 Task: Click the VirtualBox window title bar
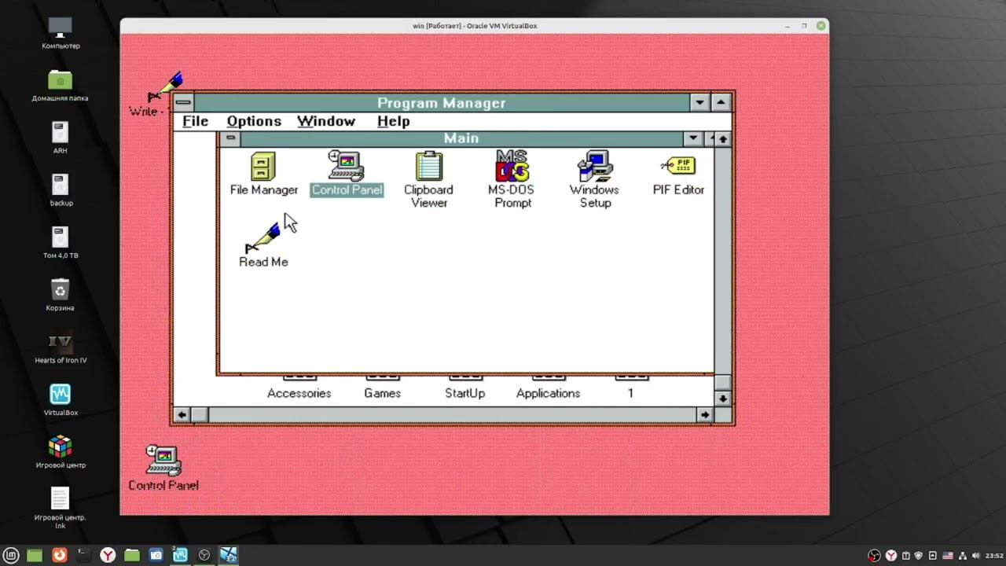(475, 26)
